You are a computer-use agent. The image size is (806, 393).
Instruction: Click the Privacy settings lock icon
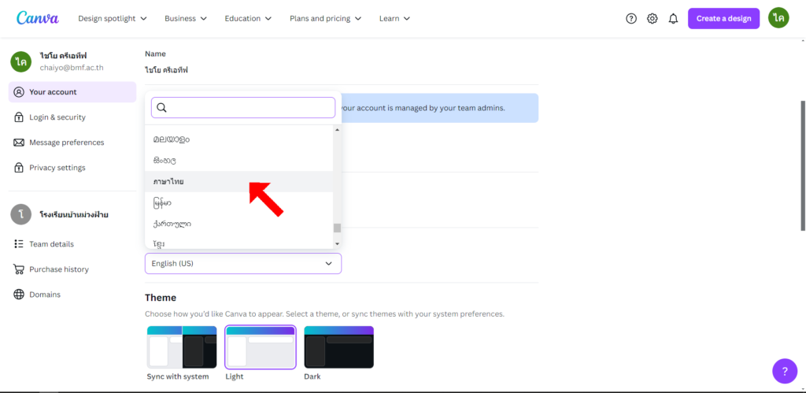pyautogui.click(x=19, y=168)
